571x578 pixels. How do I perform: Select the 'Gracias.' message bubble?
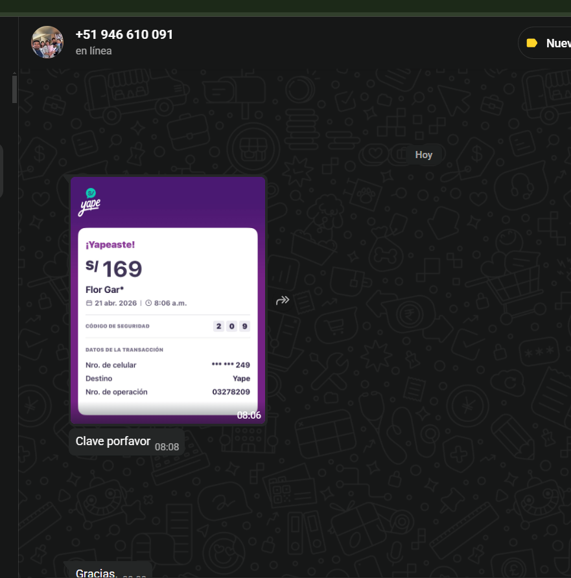click(x=108, y=571)
